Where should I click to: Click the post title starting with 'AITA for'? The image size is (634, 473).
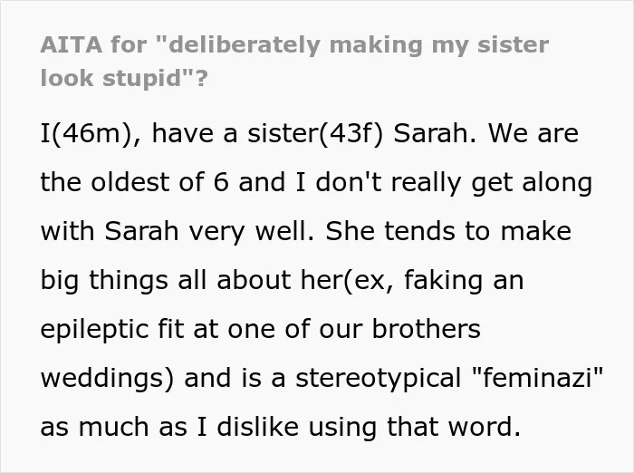pos(294,61)
